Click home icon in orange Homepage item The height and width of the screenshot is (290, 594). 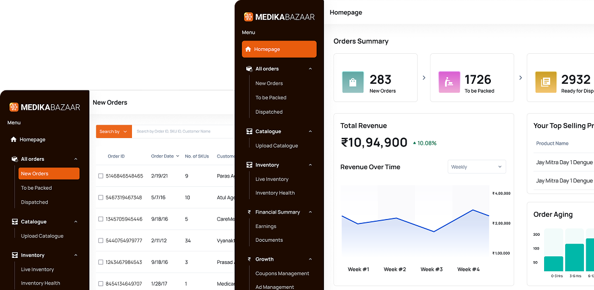click(x=248, y=49)
